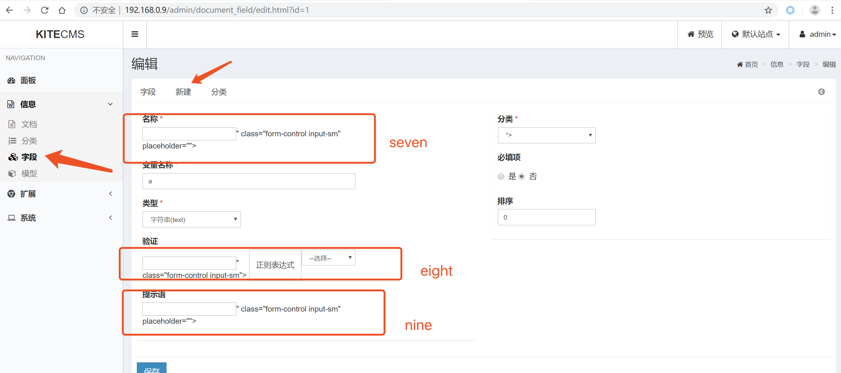The height and width of the screenshot is (373, 841).
Task: Open the 分类 category dropdown
Action: click(x=546, y=135)
